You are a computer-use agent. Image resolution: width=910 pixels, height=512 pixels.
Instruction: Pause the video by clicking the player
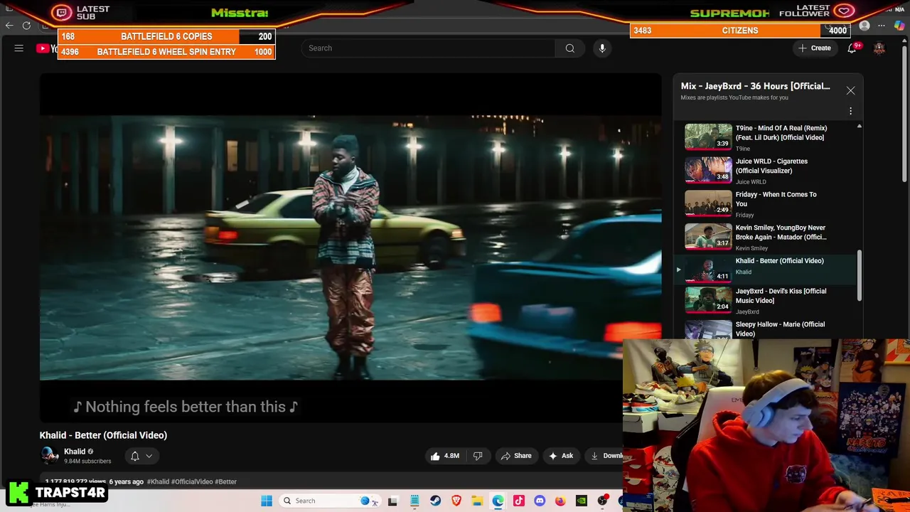click(x=350, y=247)
